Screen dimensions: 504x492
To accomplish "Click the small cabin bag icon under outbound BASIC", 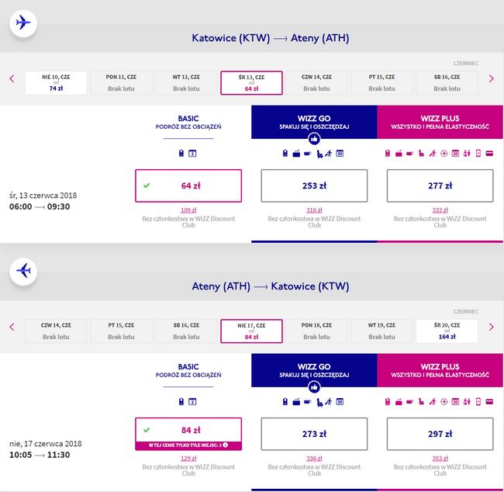I will [x=181, y=154].
